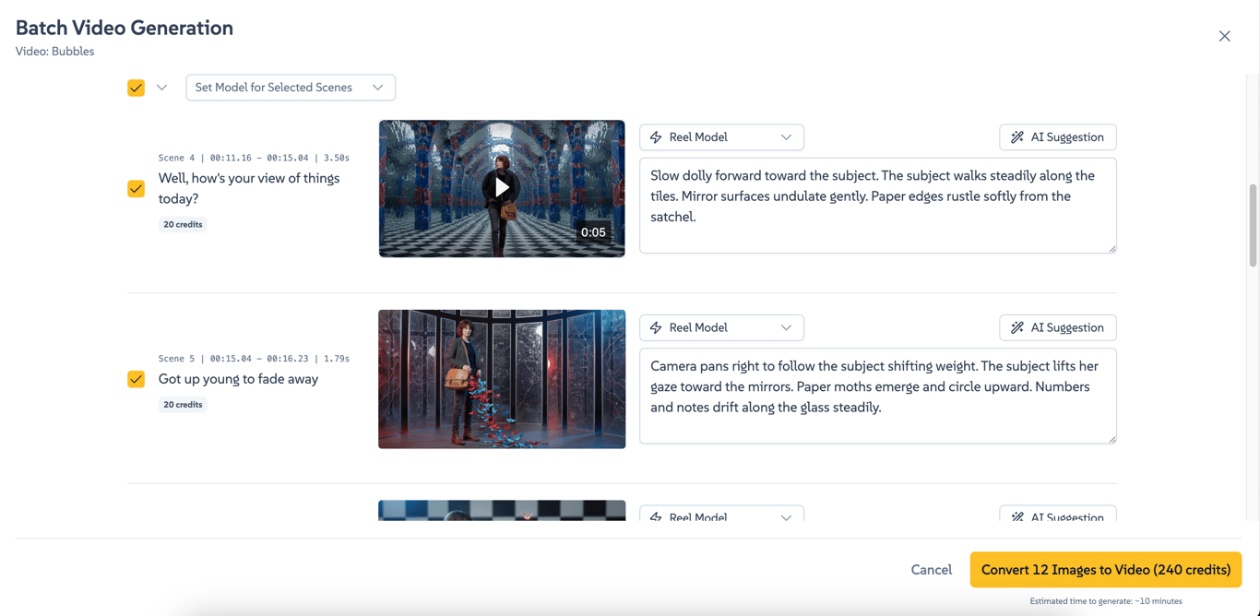Click the lightning icon in Scene 4 model selector

click(656, 137)
